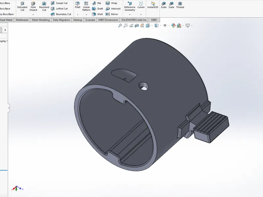Click the second Scale tool icon

(x=171, y=5)
